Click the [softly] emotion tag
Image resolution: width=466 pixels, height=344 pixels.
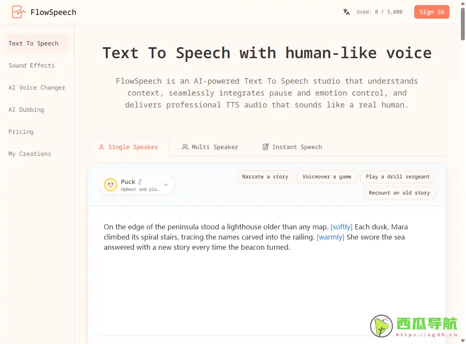point(341,227)
